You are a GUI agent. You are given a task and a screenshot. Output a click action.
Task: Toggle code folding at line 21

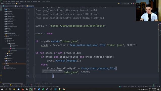(34, 65)
